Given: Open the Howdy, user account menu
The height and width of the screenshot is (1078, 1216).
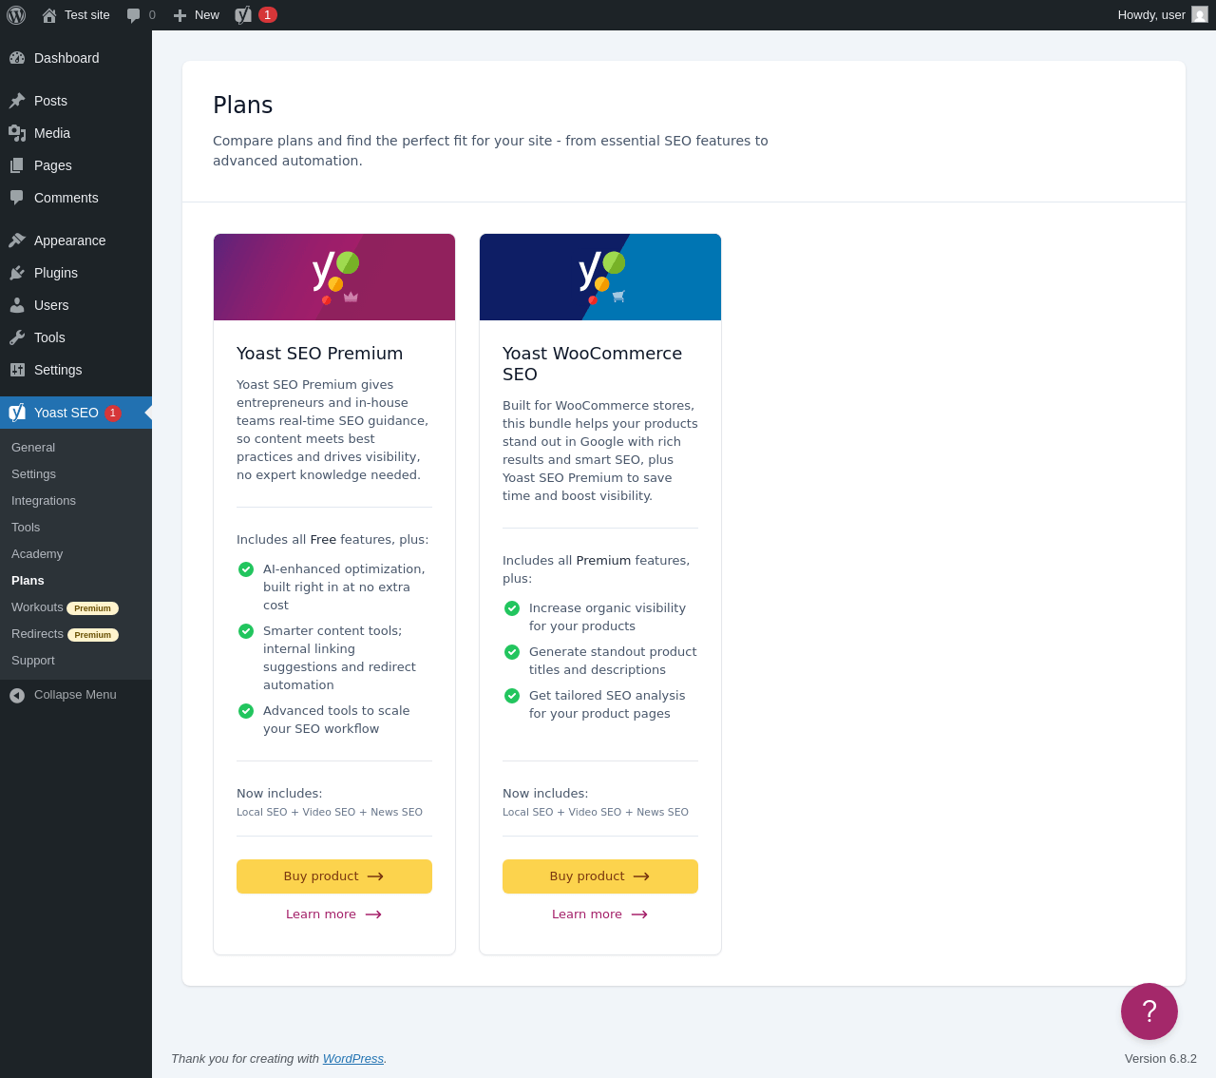Looking at the screenshot, I should [x=1163, y=15].
